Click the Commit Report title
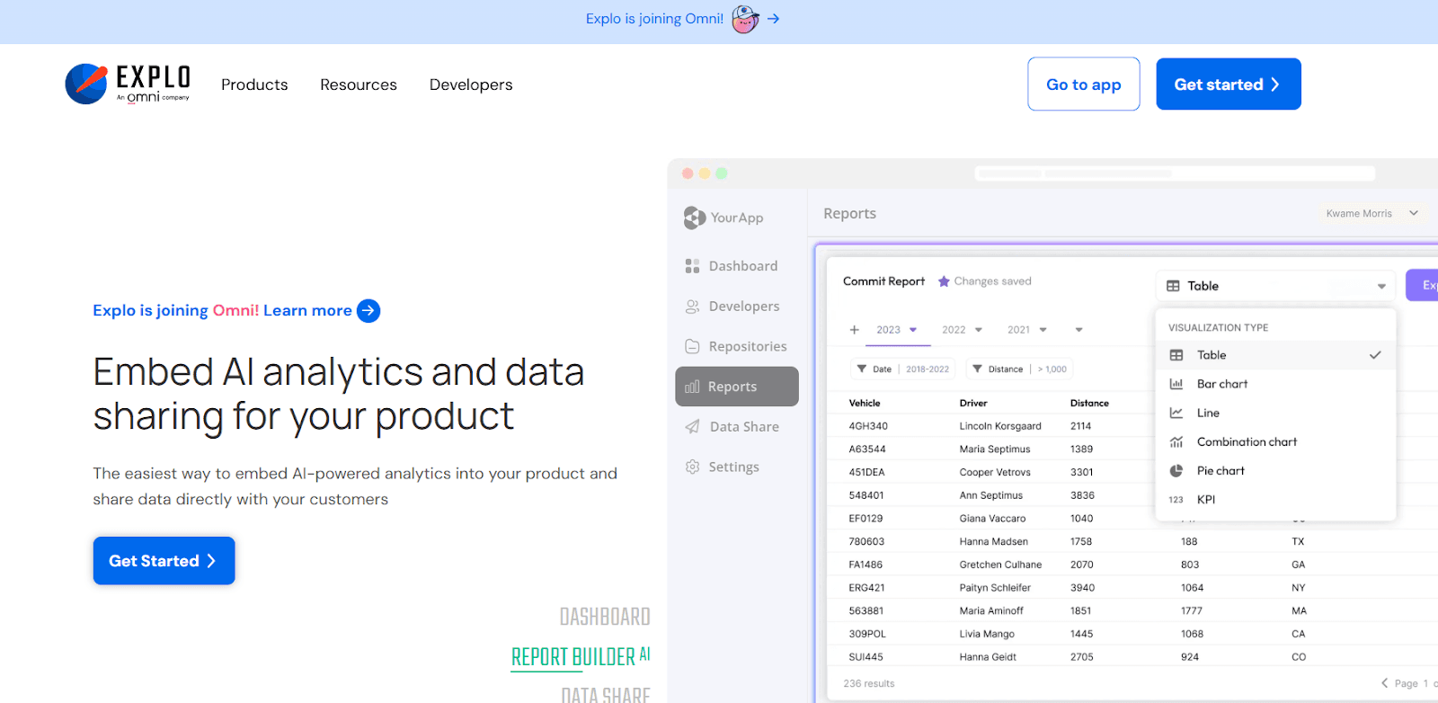The height and width of the screenshot is (703, 1438). coord(883,281)
